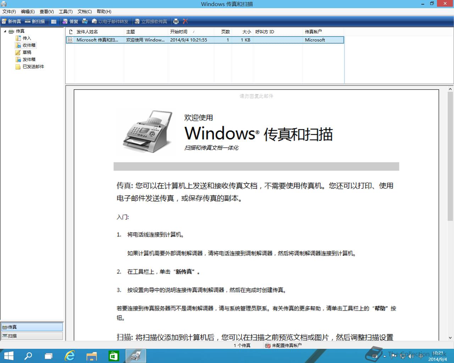This screenshot has width=454, height=363.
Task: Open the 文档(C) menu
Action: [x=84, y=12]
